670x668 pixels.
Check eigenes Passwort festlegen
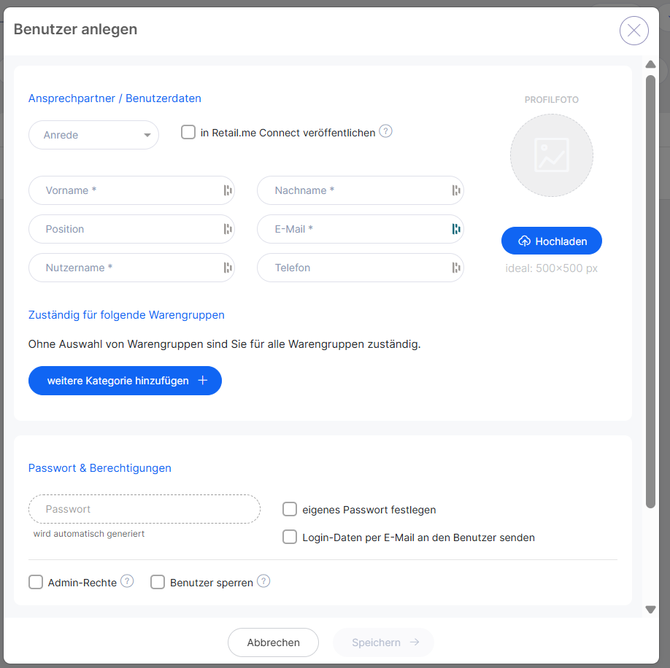(x=290, y=509)
